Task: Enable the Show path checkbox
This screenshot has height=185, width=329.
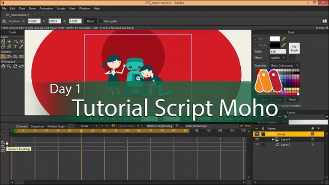Action: coord(101,21)
